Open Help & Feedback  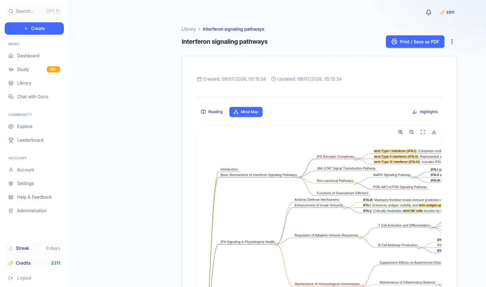pos(34,197)
